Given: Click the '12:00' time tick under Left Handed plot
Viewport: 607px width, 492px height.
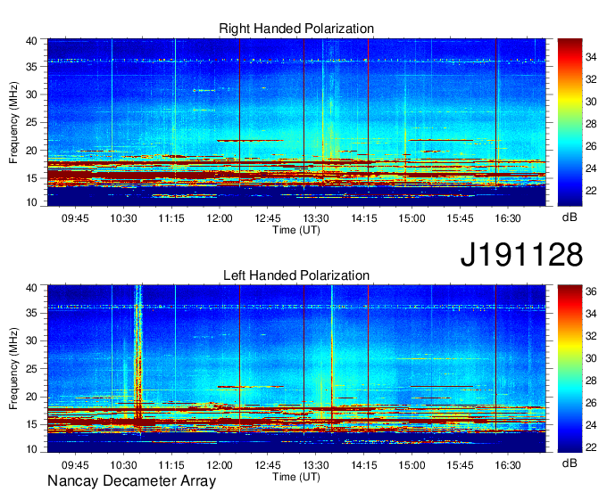Looking at the screenshot, I should tap(220, 465).
